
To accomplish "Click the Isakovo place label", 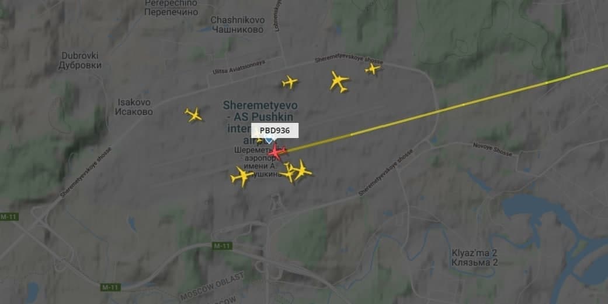I will click(x=133, y=107).
